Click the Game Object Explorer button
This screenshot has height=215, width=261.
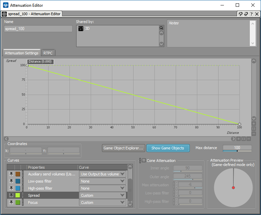click(123, 148)
